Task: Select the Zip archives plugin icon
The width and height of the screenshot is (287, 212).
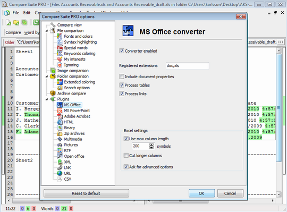Action: click(x=60, y=133)
